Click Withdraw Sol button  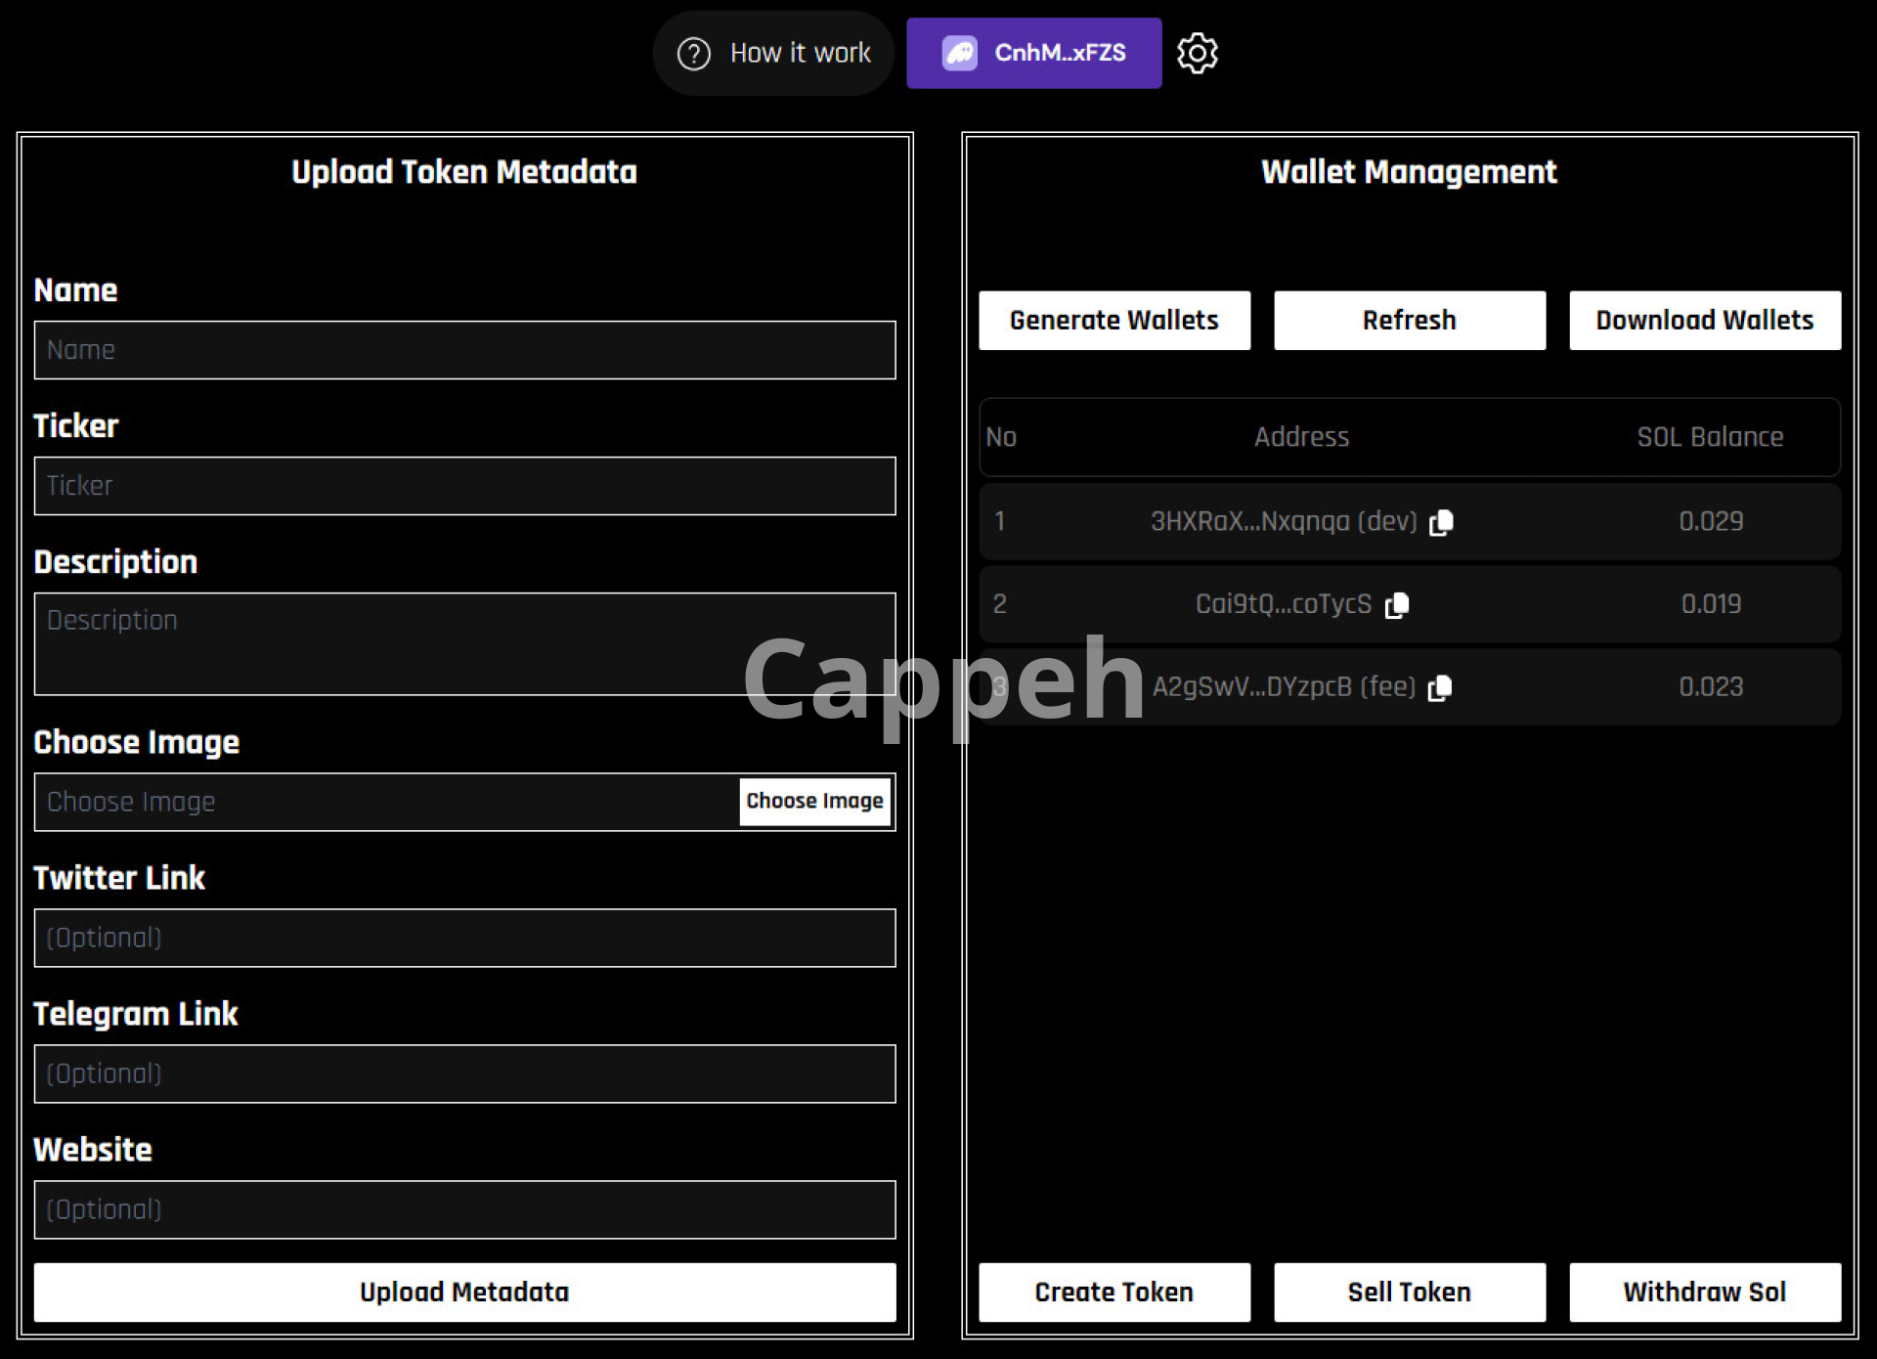[x=1704, y=1292]
